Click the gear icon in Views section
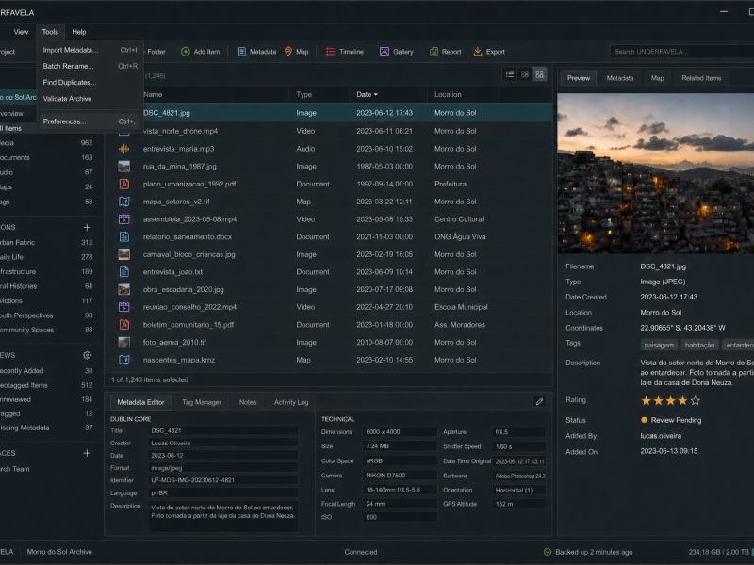The height and width of the screenshot is (565, 754). tap(87, 356)
